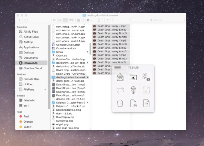204x146 pixels.
Task: Select Death Grip...nway Y.mp3 track
Action: [x=111, y=40]
